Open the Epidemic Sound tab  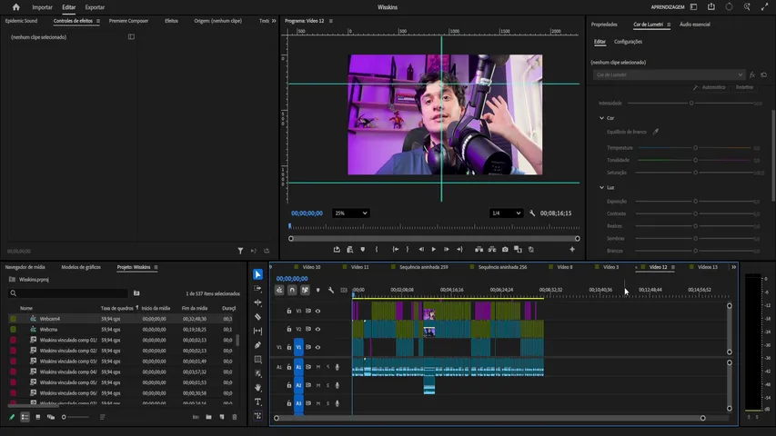pyautogui.click(x=21, y=21)
